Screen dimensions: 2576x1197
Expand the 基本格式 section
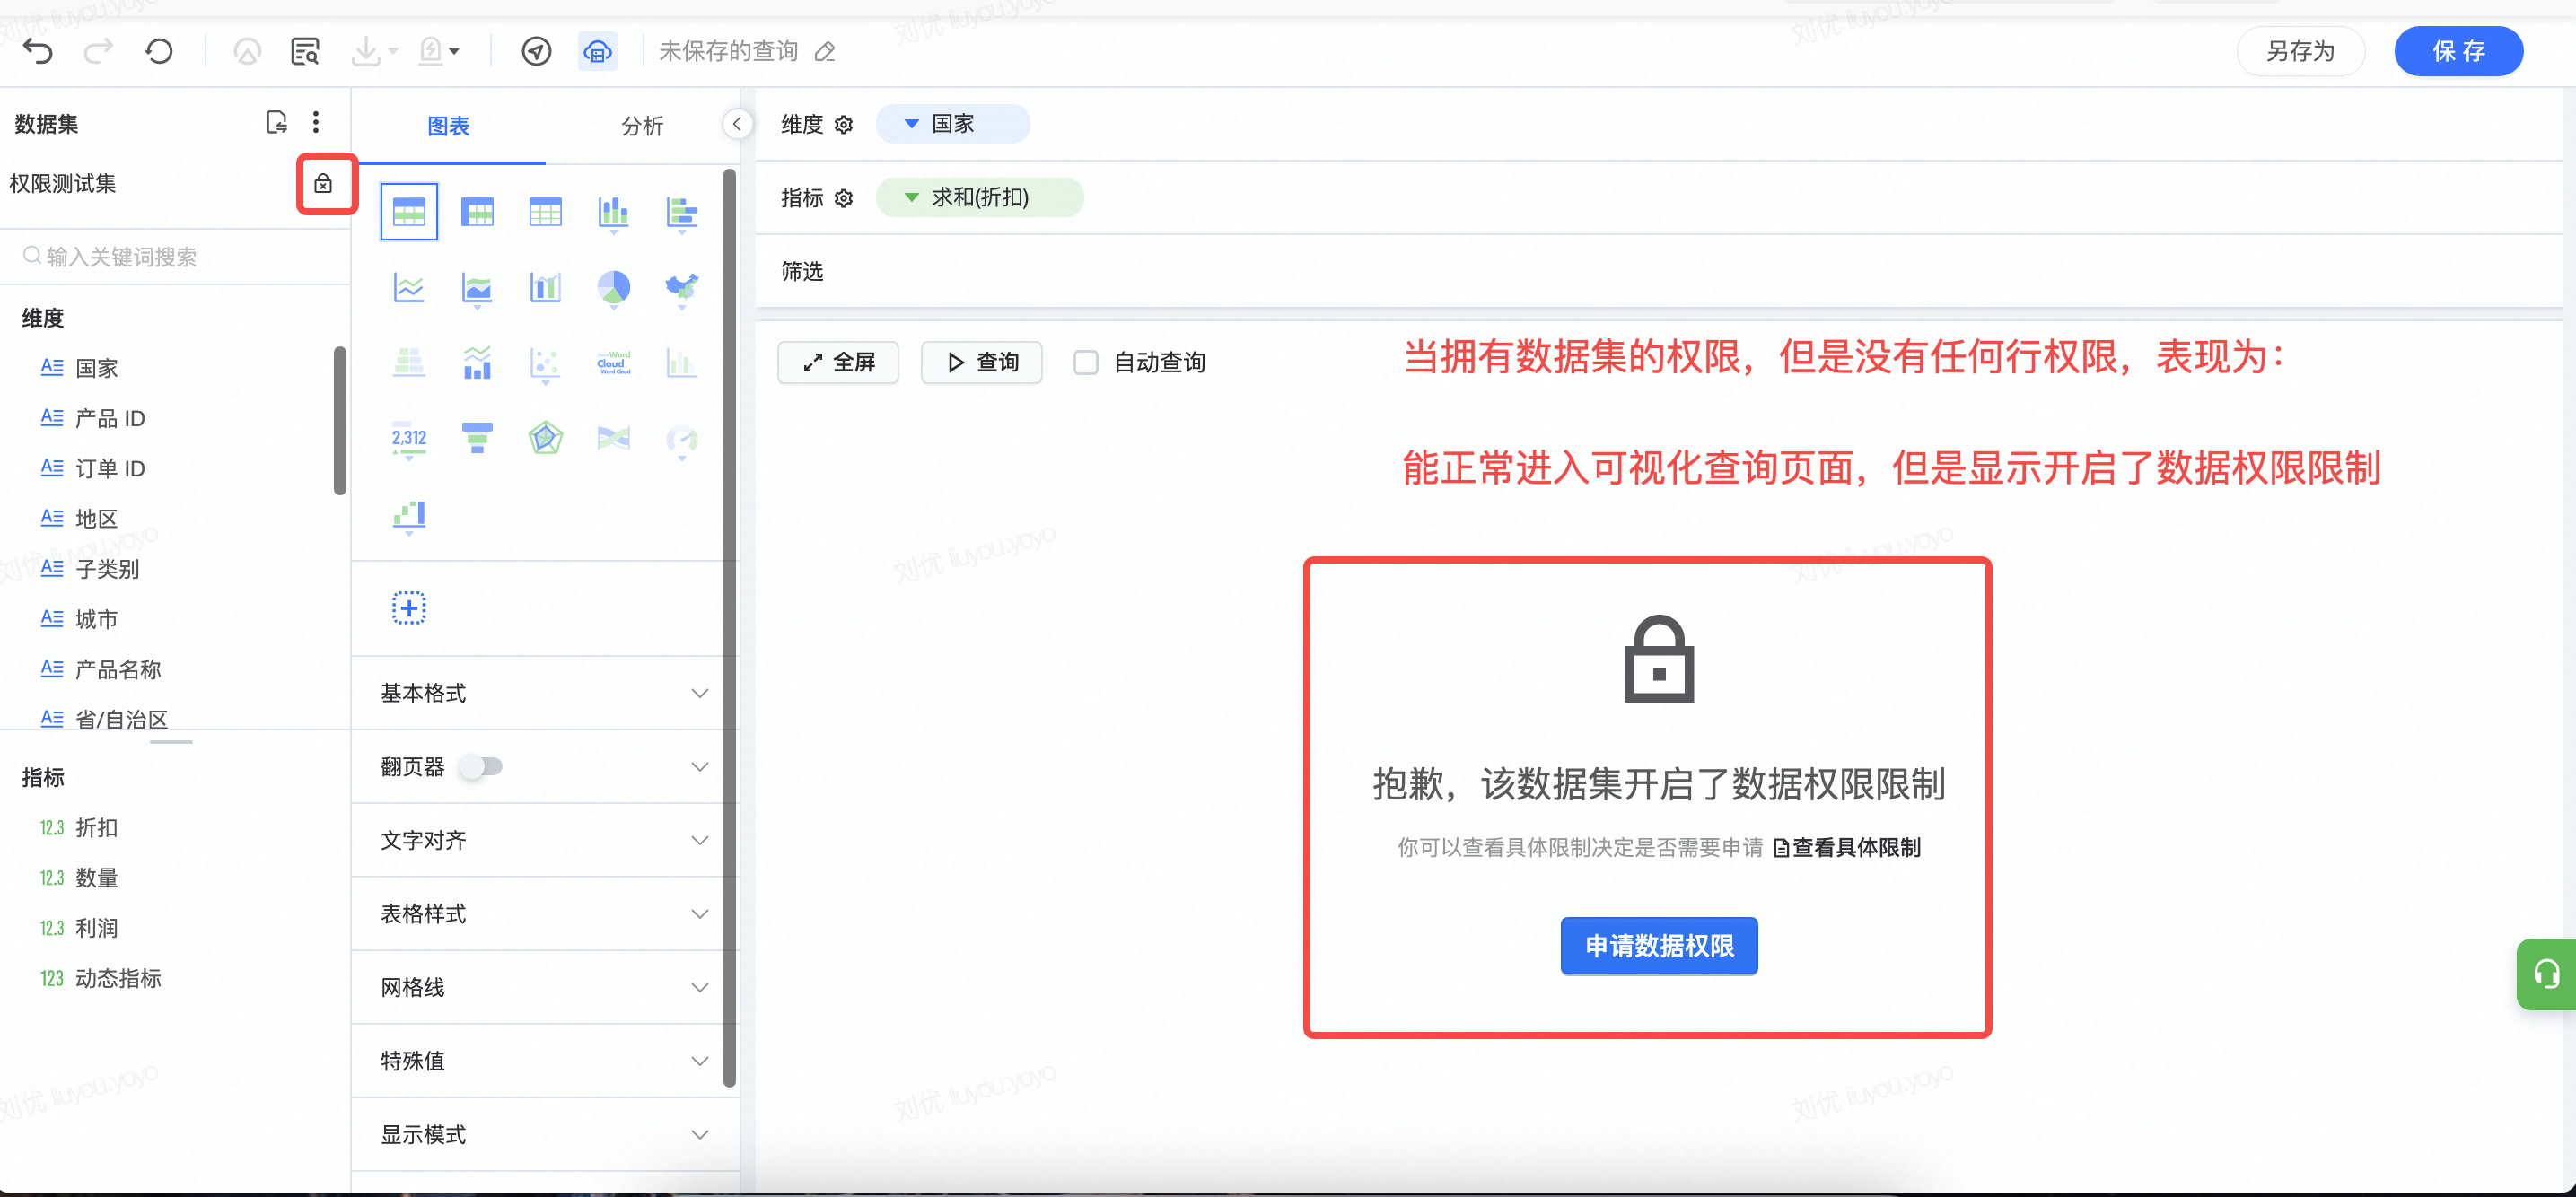tap(544, 693)
